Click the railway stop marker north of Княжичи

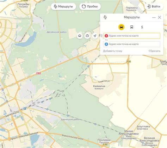tap(88, 67)
